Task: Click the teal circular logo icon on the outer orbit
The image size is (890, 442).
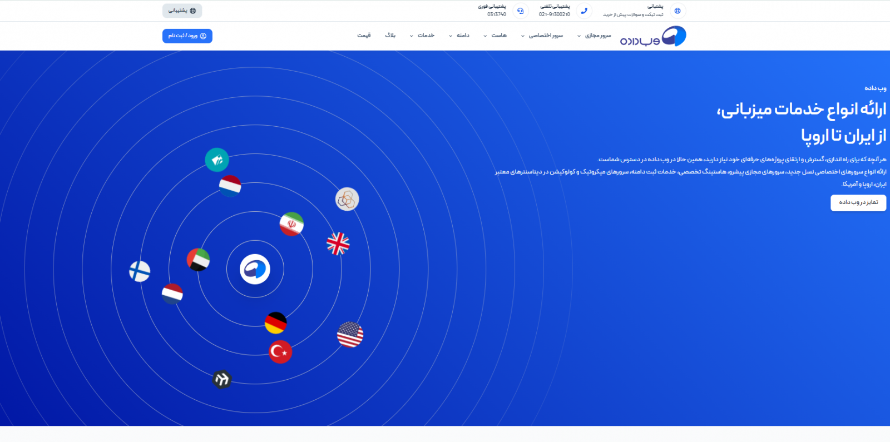Action: point(217,160)
